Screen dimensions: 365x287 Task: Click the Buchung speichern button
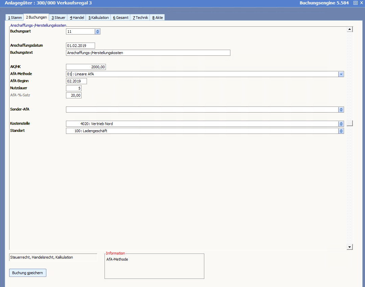point(27,273)
